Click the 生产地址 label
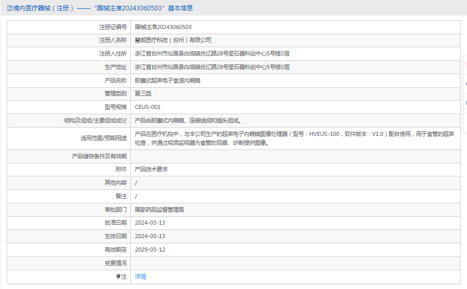The image size is (467, 289). [x=116, y=67]
